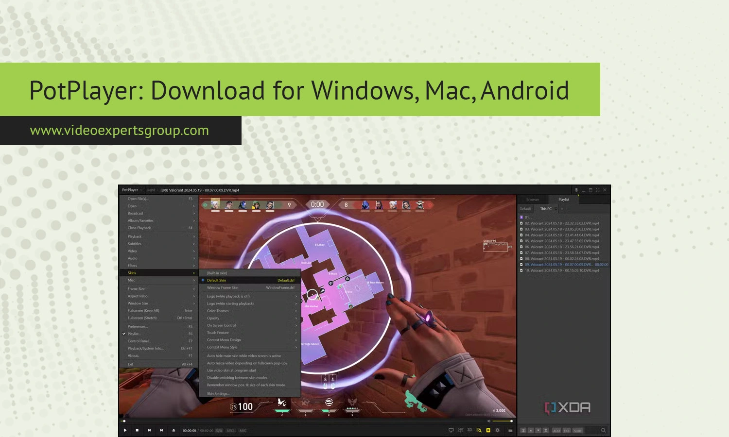
Task: Move playlist item to bottom
Action: [x=546, y=431]
